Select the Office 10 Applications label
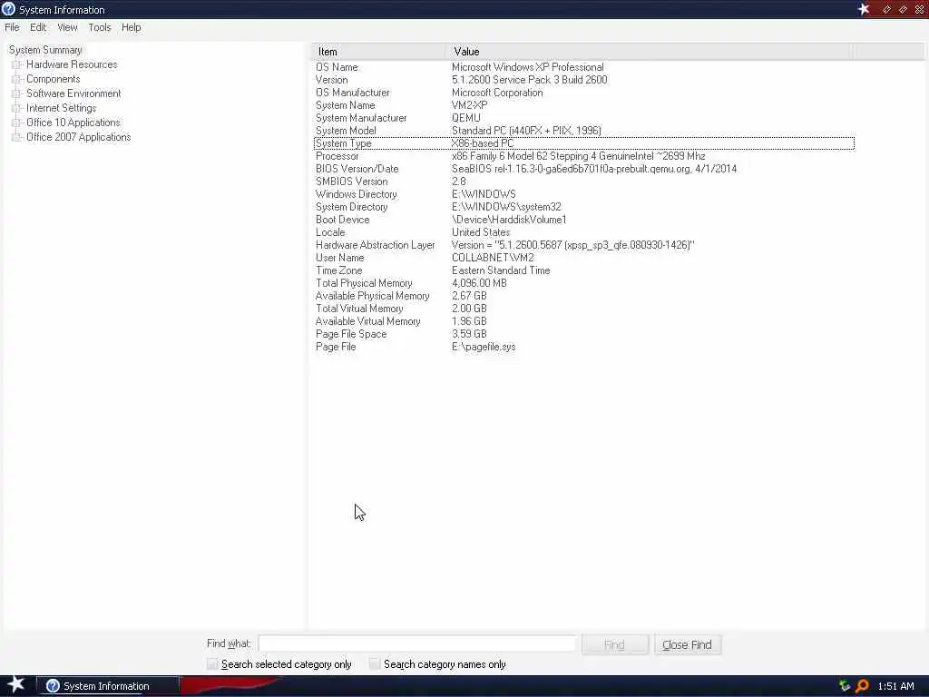Screen dimensions: 929x697 [73, 123]
